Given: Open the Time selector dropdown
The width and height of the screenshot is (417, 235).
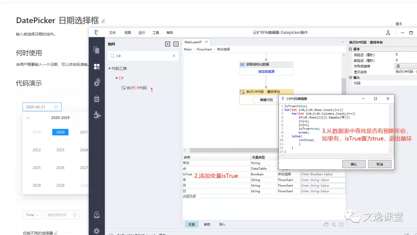Looking at the screenshot, I should tap(33, 215).
